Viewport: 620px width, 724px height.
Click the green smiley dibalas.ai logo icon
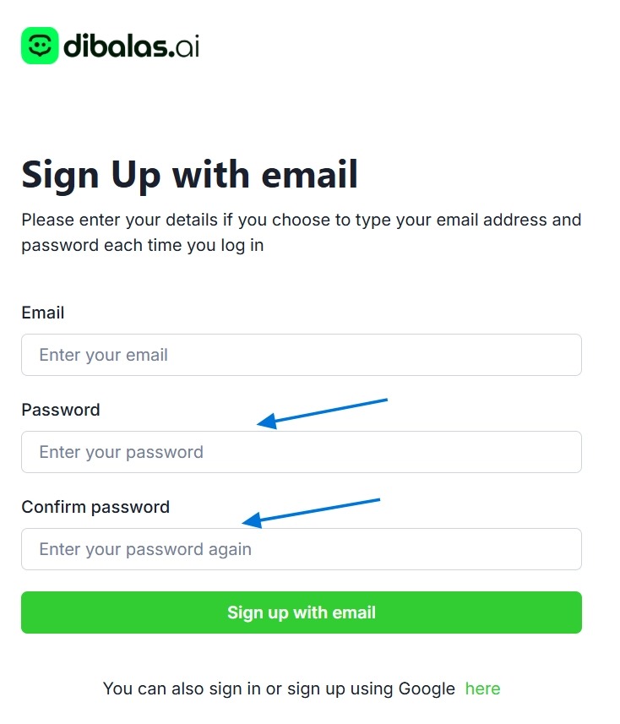pyautogui.click(x=40, y=46)
